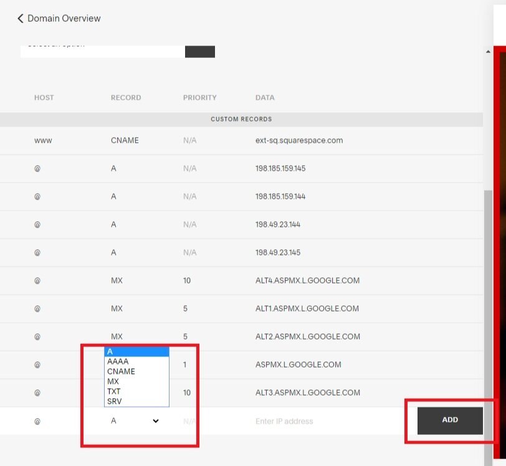Click the partially hidden select an option field
This screenshot has height=466, width=506.
point(103,52)
